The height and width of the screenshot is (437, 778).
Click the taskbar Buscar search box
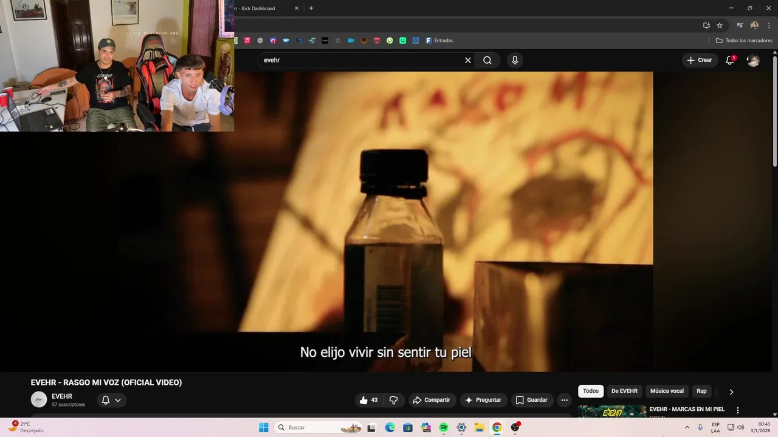pyautogui.click(x=319, y=427)
